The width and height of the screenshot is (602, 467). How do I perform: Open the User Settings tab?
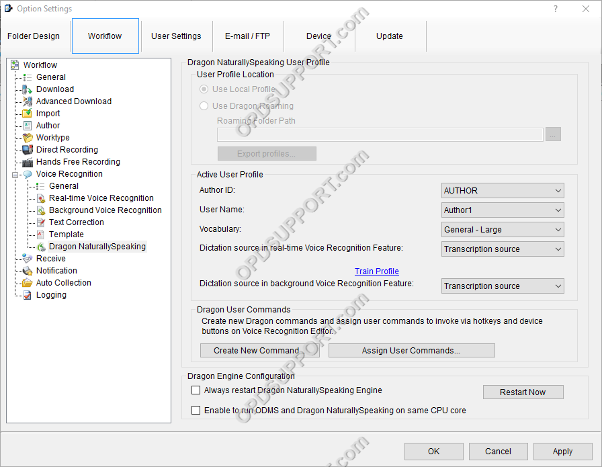click(x=176, y=36)
